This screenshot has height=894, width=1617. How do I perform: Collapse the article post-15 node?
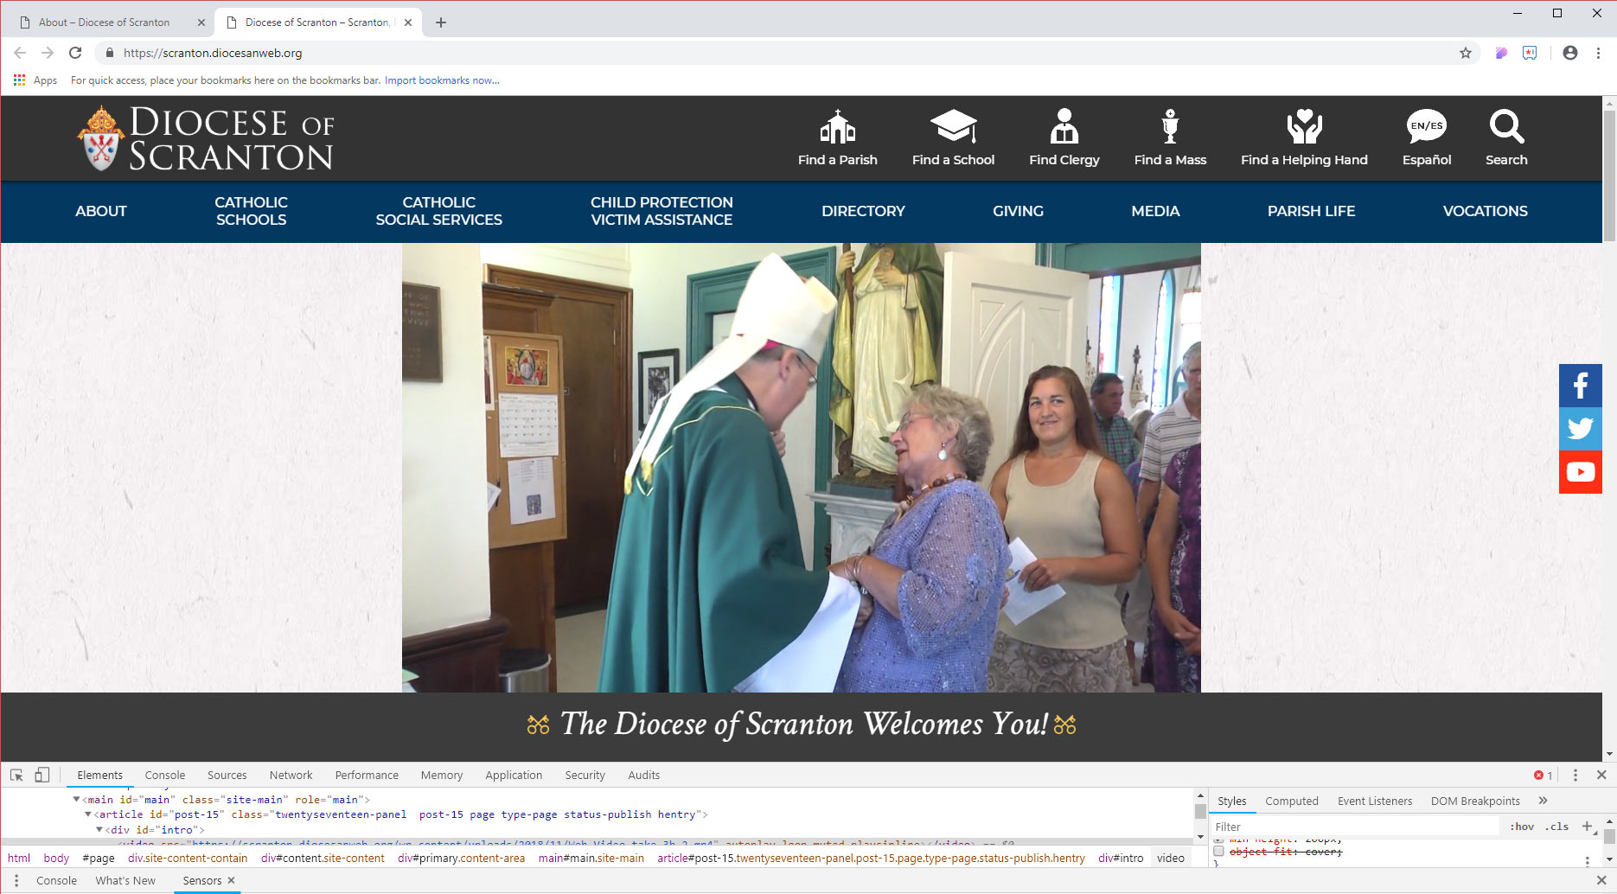pyautogui.click(x=87, y=814)
